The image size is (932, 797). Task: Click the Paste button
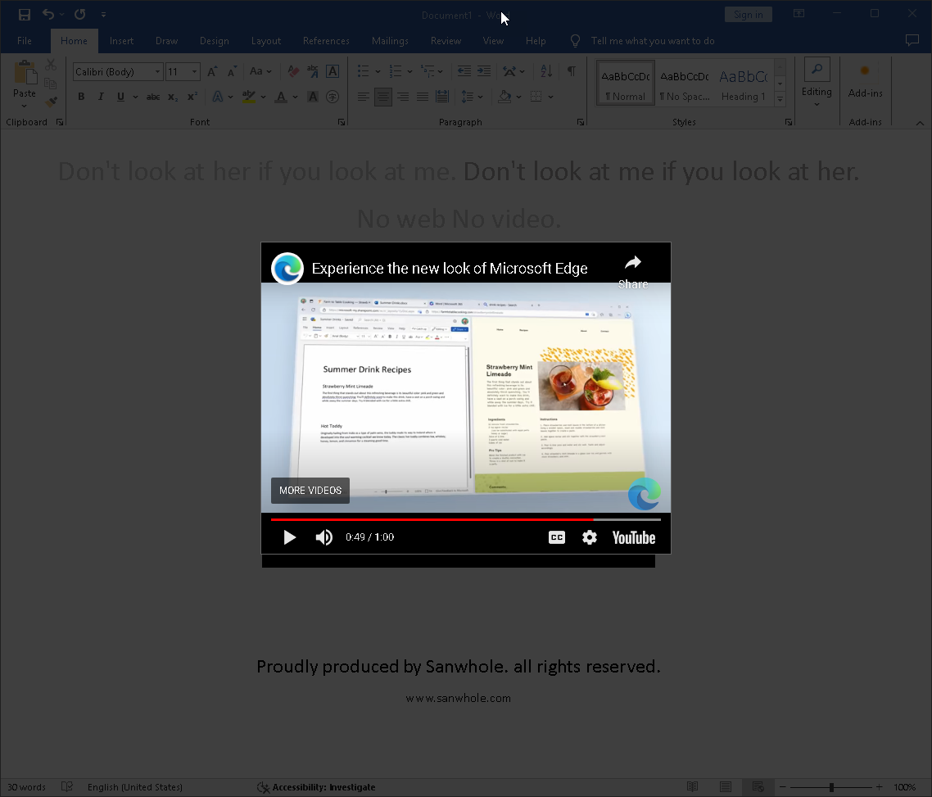25,84
